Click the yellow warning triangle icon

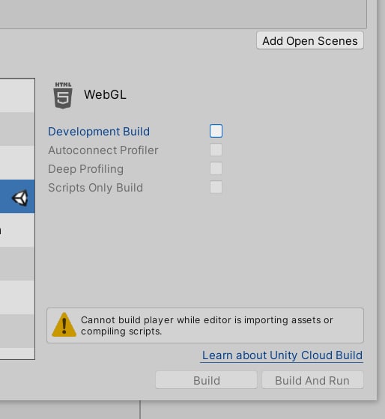pyautogui.click(x=64, y=325)
